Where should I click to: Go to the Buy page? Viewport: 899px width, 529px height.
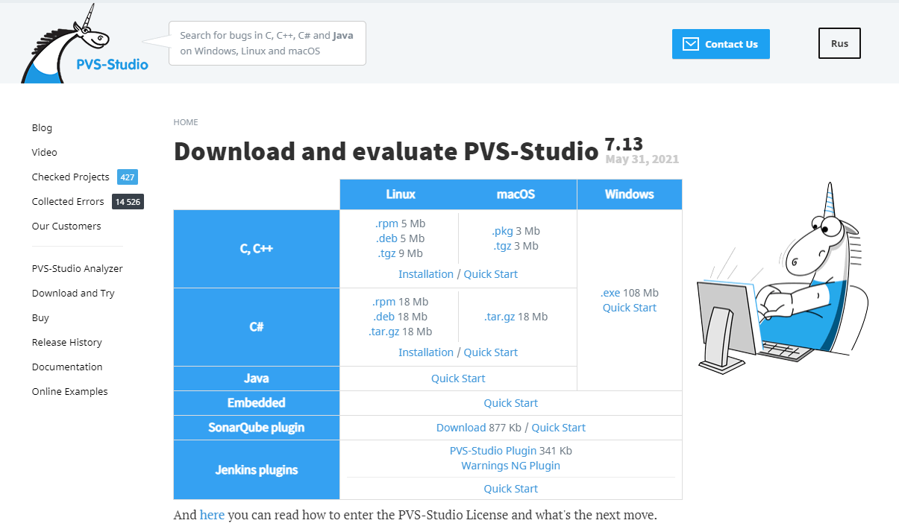40,317
